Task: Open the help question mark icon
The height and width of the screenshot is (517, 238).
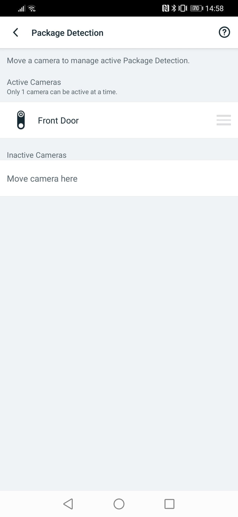Action: pos(224,33)
